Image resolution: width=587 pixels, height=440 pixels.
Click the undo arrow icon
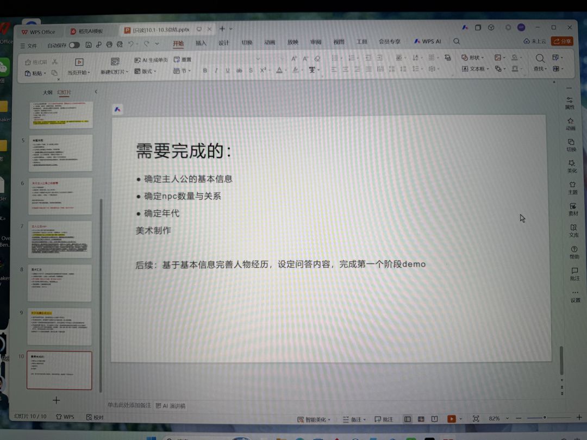tap(130, 44)
